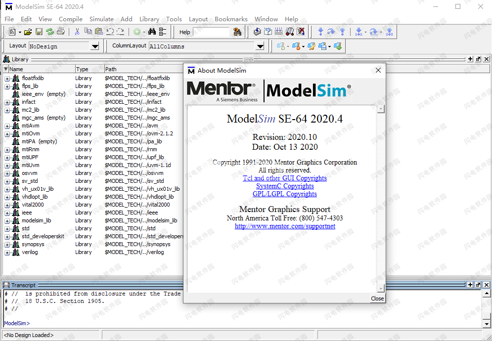Open the mentor.com/supportnet link

tap(285, 226)
